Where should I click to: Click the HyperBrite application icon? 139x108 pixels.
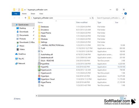click(39, 64)
